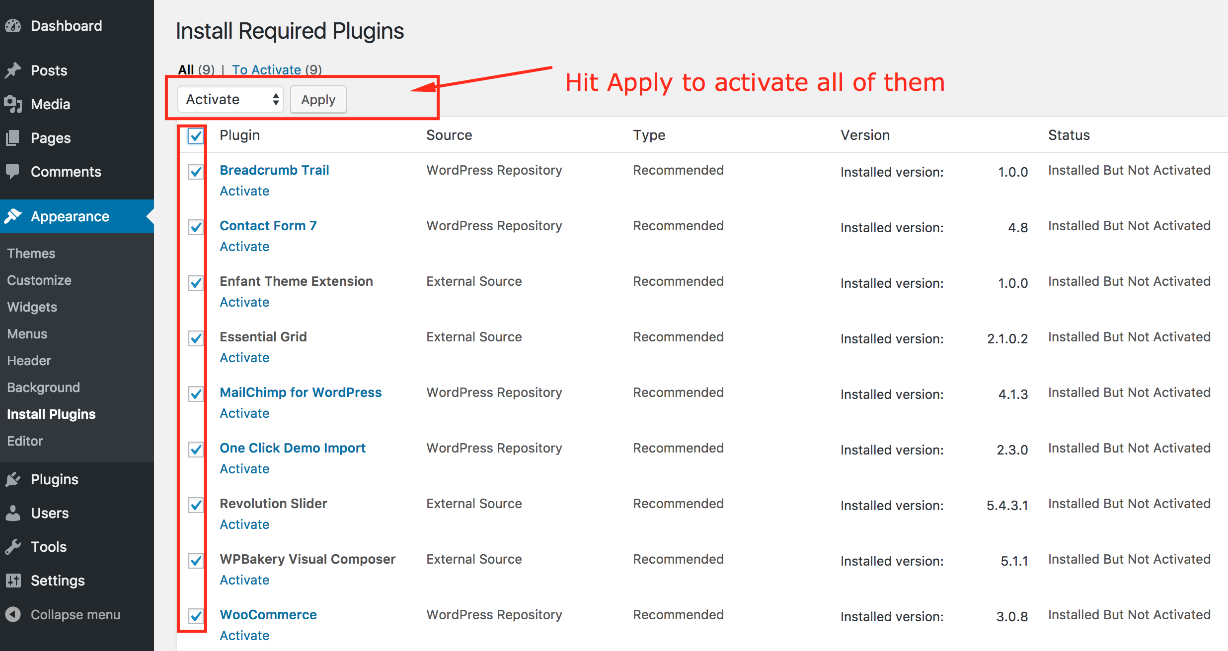Click the Posts pushpin icon
The width and height of the screenshot is (1228, 651).
click(x=13, y=70)
